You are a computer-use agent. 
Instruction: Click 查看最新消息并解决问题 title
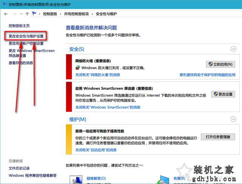point(91,28)
